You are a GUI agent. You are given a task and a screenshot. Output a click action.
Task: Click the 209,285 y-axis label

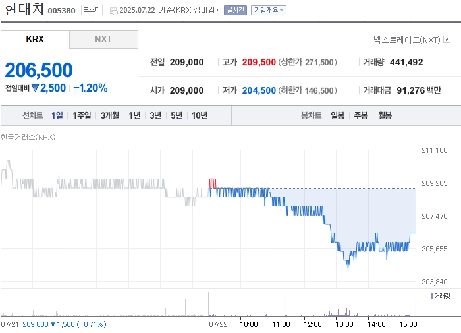[435, 183]
